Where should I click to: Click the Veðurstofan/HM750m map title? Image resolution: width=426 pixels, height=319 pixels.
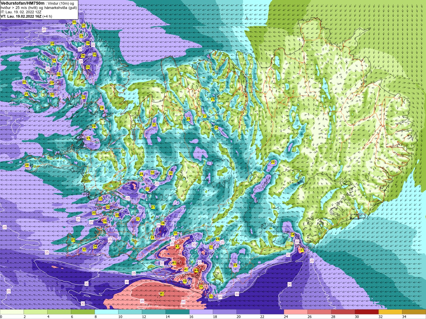[22, 3]
